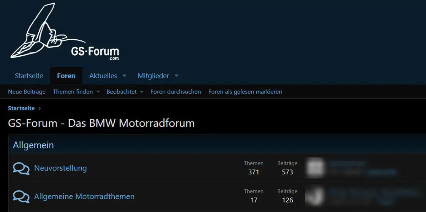Expand the Beobachtet dropdown arrow
Screen dimensions: 426x212
[142, 92]
